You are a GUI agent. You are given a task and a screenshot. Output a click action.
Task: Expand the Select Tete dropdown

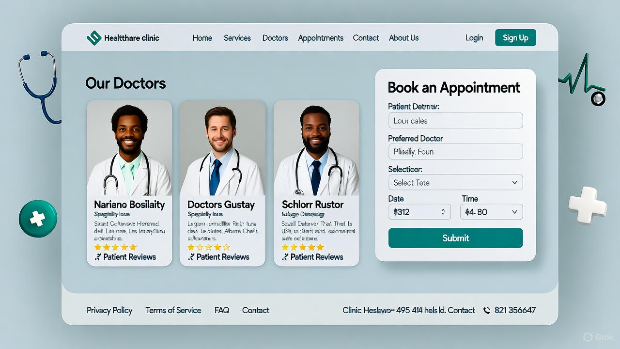pos(455,183)
